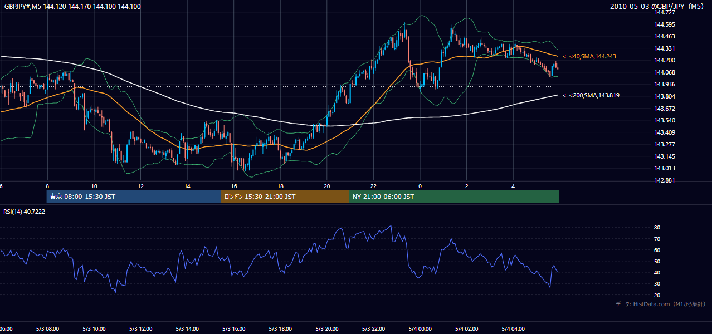
Task: Click hour marker 0 under the price chart
Action: 420,186
